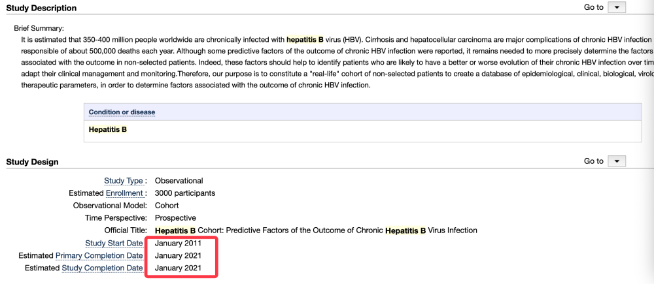This screenshot has width=654, height=284.
Task: Click highlighted hepatitis B in the brief summary
Action: 305,40
